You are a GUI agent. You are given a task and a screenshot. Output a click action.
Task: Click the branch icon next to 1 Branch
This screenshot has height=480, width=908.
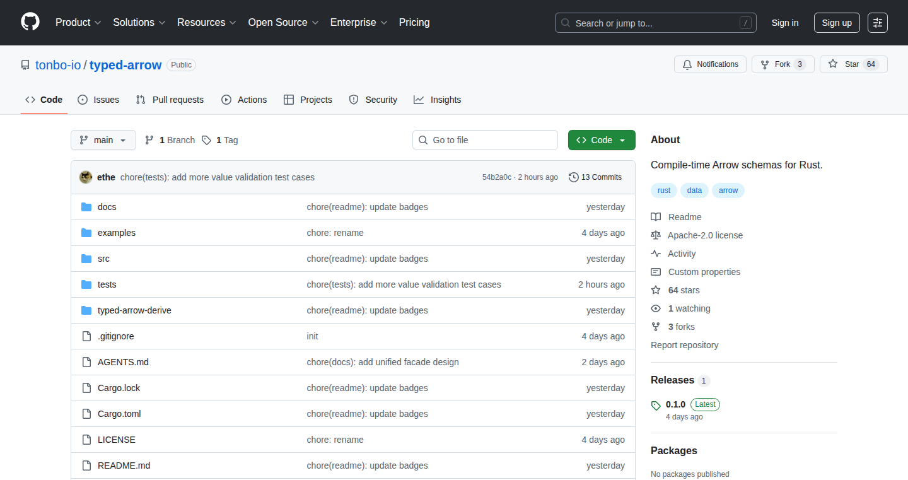149,140
